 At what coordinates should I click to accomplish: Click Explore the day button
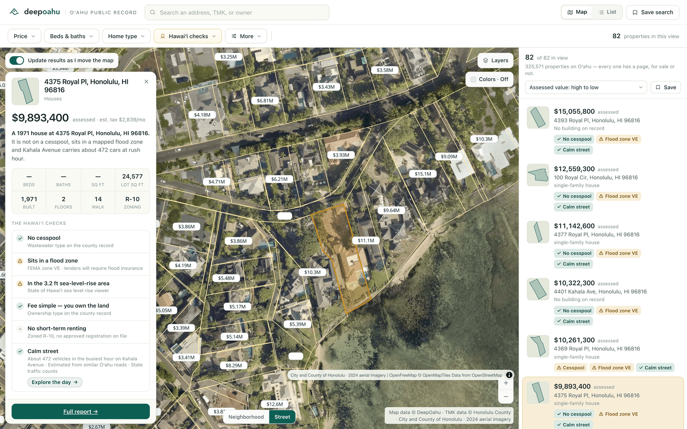point(55,382)
